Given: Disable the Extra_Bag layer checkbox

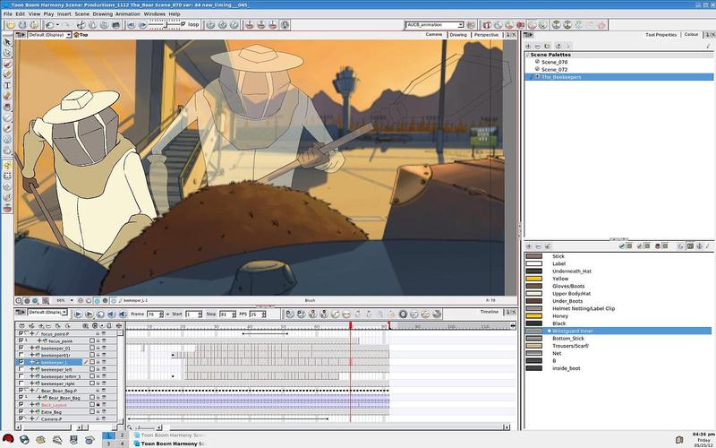Looking at the screenshot, I should coord(21,411).
